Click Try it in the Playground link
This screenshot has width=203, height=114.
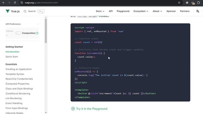tap(92, 109)
